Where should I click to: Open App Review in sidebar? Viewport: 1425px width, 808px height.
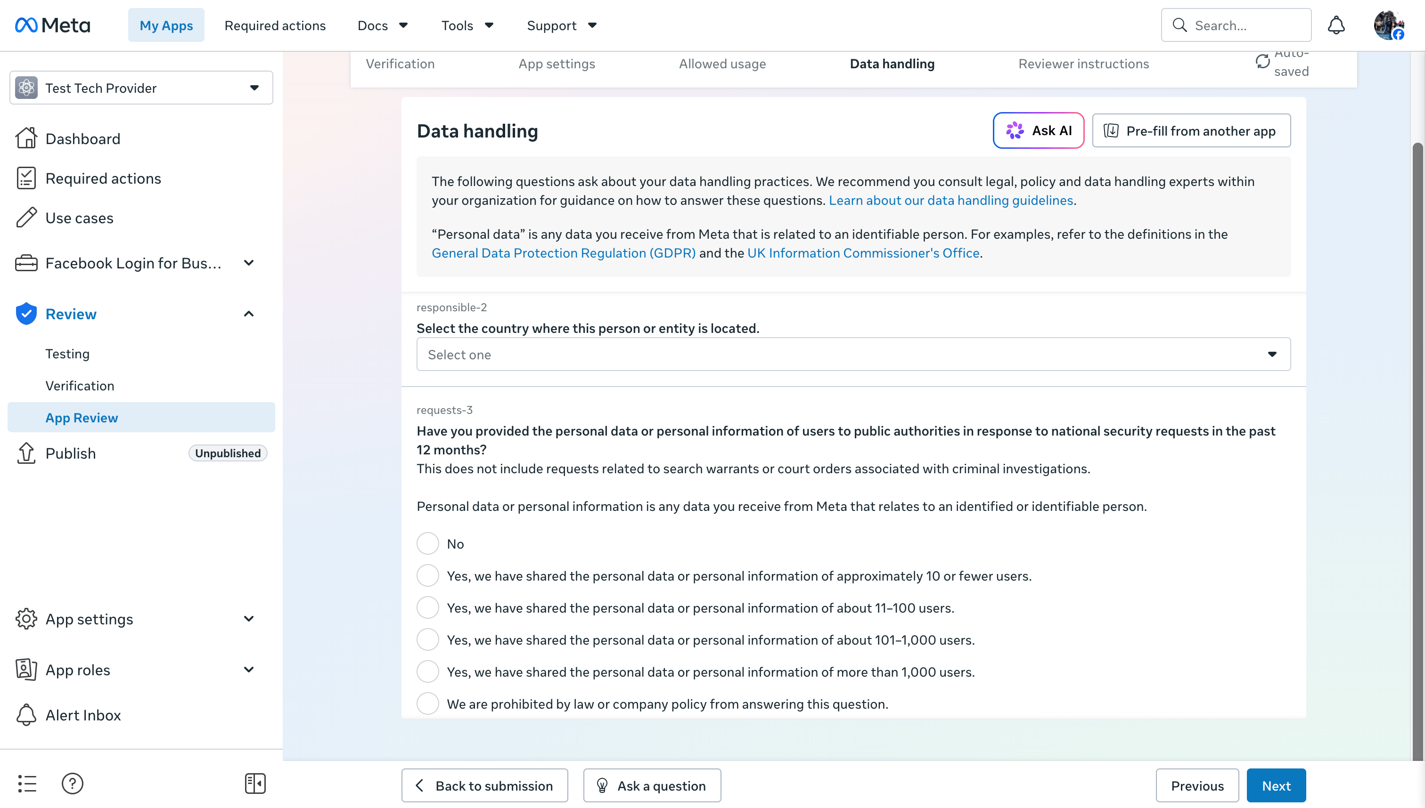(141, 417)
